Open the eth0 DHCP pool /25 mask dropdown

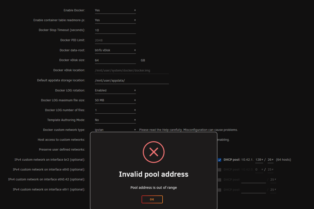(271, 169)
